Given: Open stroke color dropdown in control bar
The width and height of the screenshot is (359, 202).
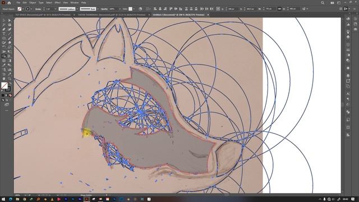Looking at the screenshot, I should pyautogui.click(x=31, y=9).
